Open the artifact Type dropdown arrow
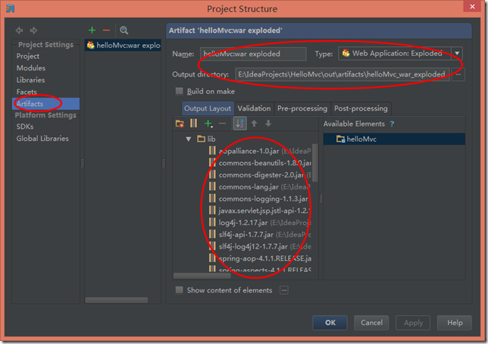488x344 pixels. point(457,53)
